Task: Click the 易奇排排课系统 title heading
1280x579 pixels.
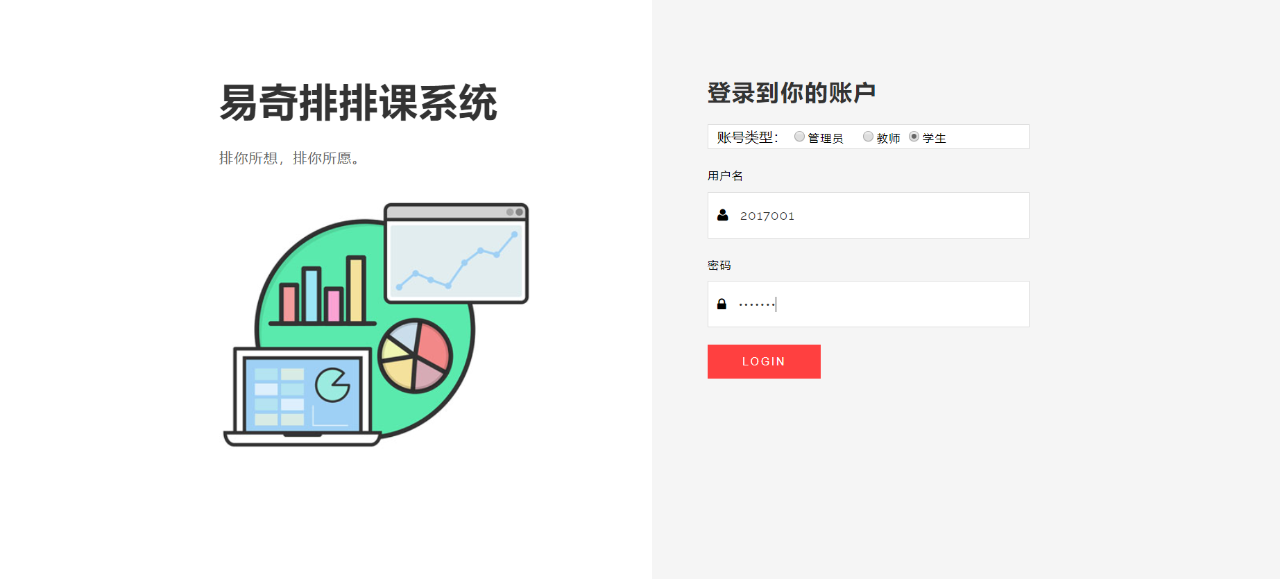Action: click(358, 103)
